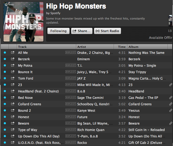This screenshot has height=146, width=173.
Task: Select track title 'Type of Way'
Action: (27, 130)
